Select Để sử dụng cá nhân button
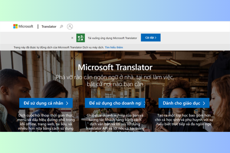Screen dimensions: 230x153 coord(46,103)
